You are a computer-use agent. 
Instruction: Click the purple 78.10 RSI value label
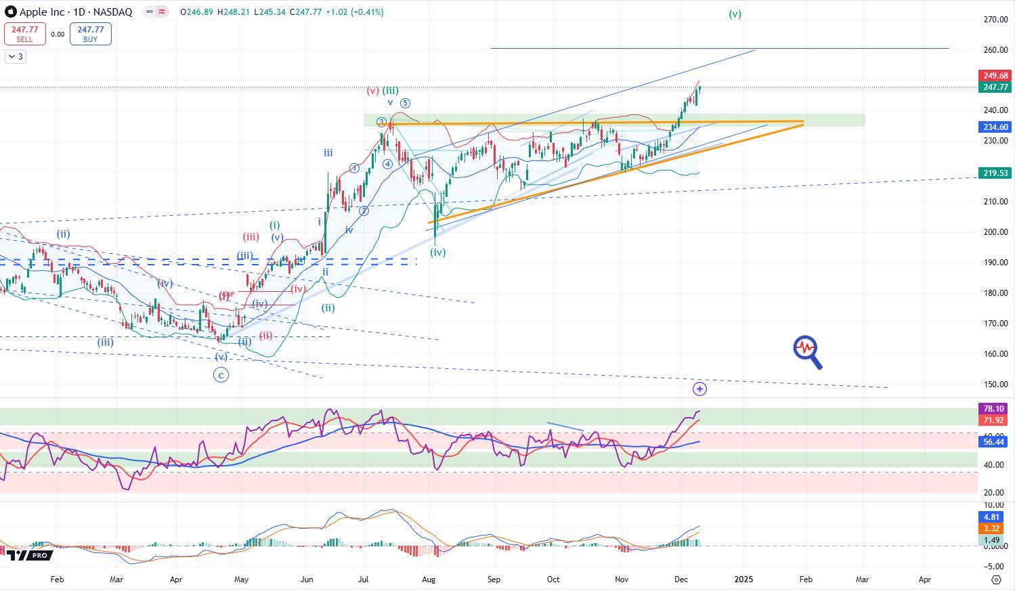tap(993, 409)
